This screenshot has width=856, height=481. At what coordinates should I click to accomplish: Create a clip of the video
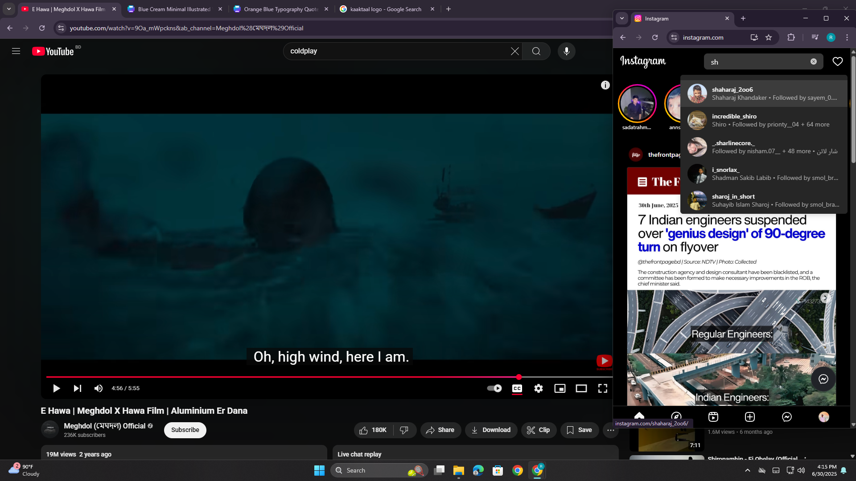[539, 430]
